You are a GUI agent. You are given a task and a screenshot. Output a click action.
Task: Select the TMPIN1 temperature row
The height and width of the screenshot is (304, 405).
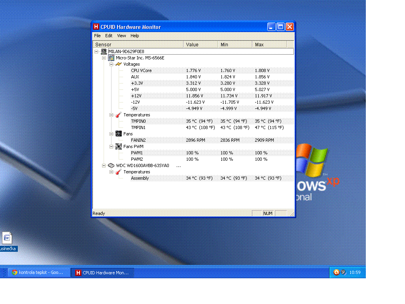pyautogui.click(x=212, y=127)
